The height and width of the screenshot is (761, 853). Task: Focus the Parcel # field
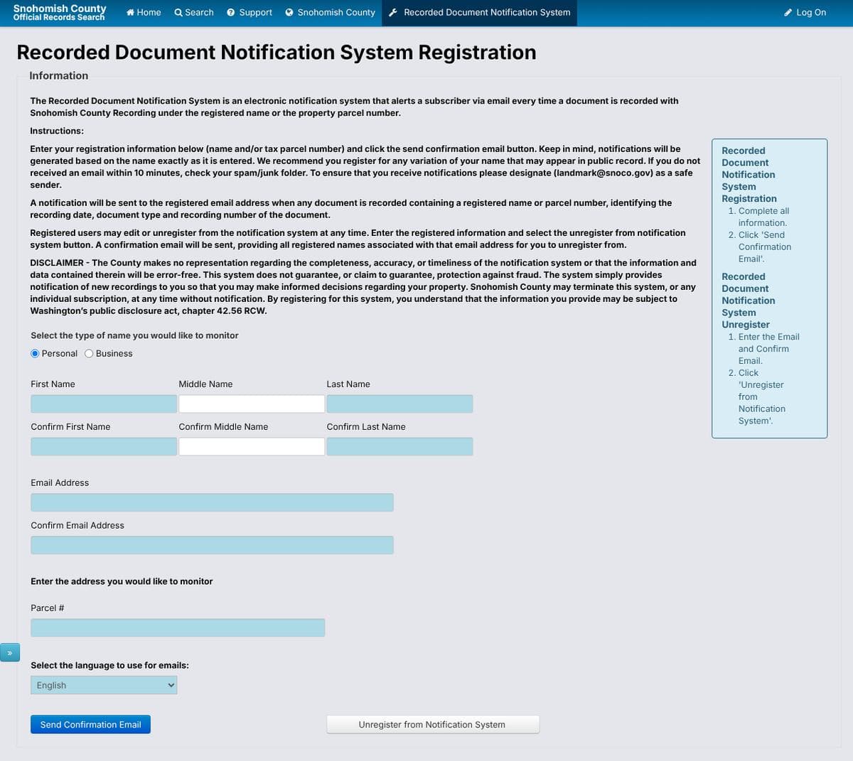(x=178, y=627)
